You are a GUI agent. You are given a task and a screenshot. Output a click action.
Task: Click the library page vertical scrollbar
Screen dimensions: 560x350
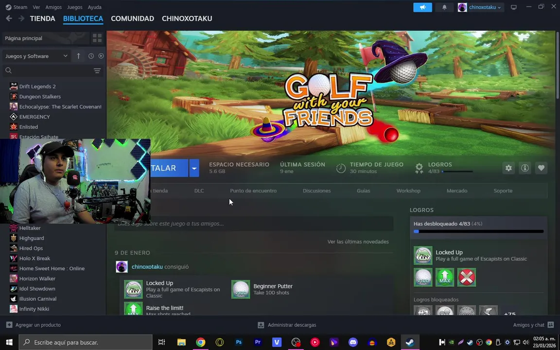pyautogui.click(x=558, y=64)
